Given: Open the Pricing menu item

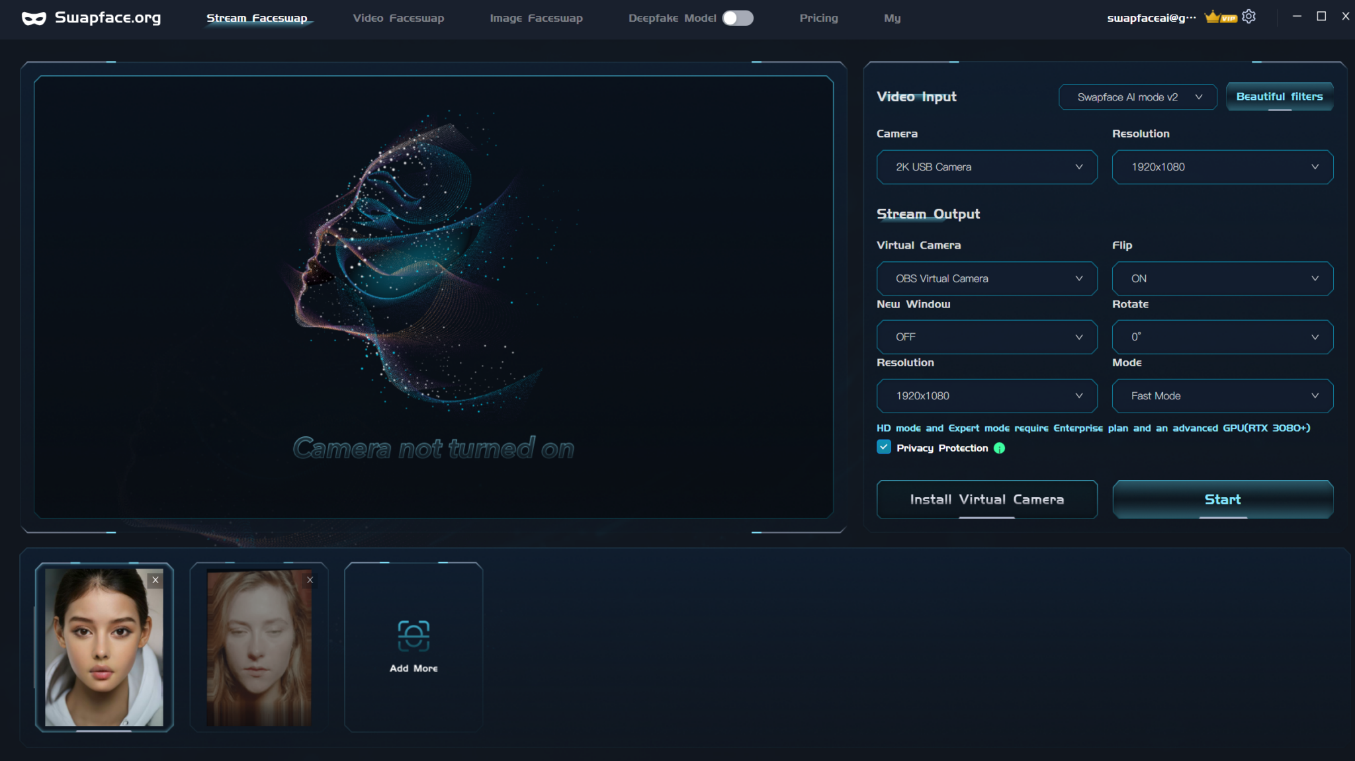Looking at the screenshot, I should point(818,18).
